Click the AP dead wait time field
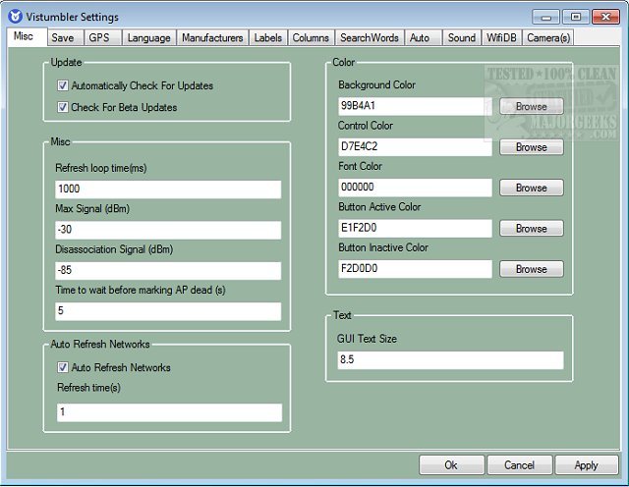 pos(168,311)
